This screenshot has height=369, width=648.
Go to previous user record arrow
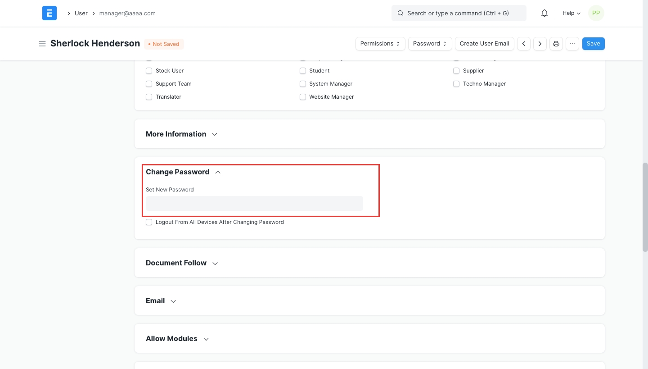point(524,44)
